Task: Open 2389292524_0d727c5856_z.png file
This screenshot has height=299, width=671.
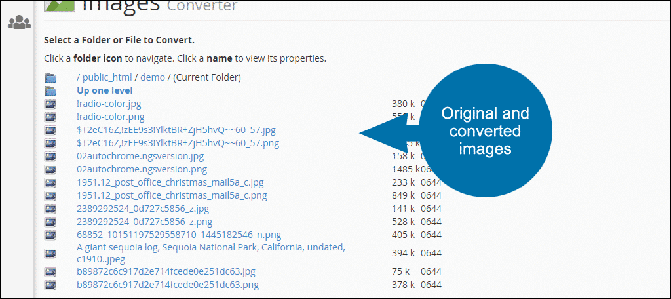Action: point(145,222)
